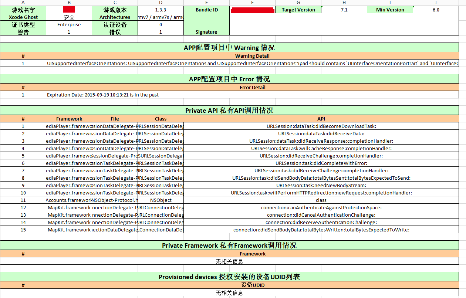Select the class API cell in row 11
The image size is (466, 298).
tap(321, 200)
